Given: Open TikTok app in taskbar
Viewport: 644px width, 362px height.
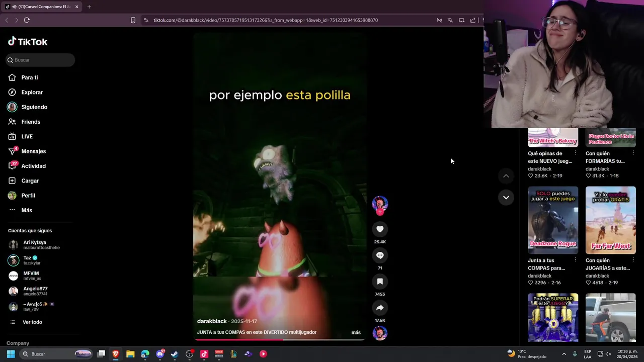Looking at the screenshot, I should (204, 354).
